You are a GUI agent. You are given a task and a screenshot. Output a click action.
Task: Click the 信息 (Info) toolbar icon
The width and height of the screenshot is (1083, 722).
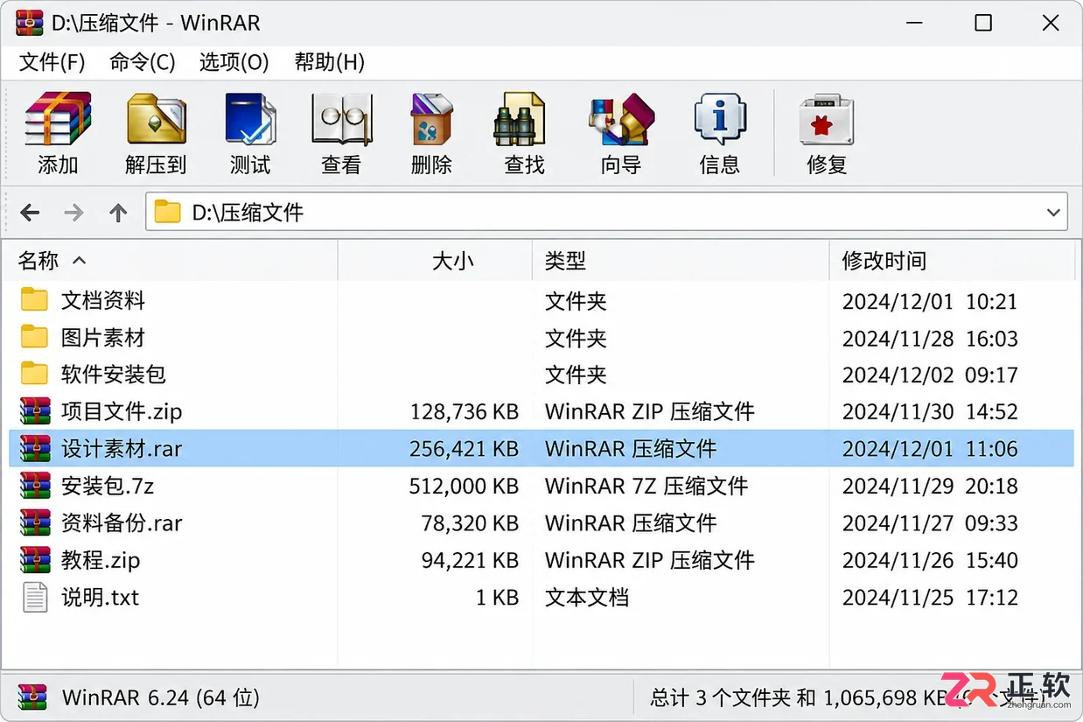point(720,119)
